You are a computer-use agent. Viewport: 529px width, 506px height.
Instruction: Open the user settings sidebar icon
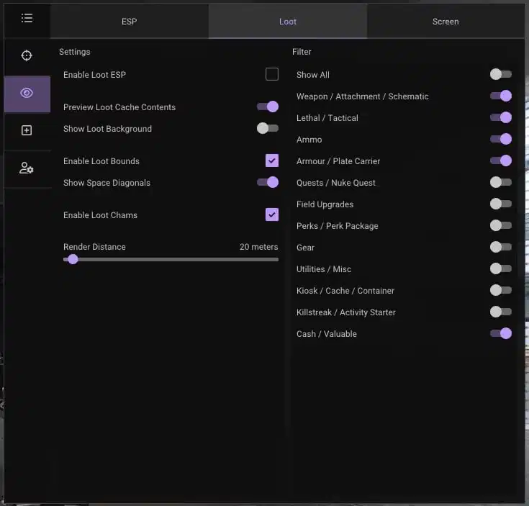27,168
